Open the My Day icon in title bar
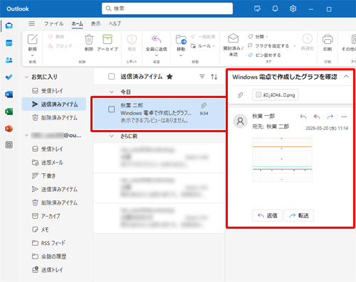Screen dimensions: 356x282 (257, 9)
